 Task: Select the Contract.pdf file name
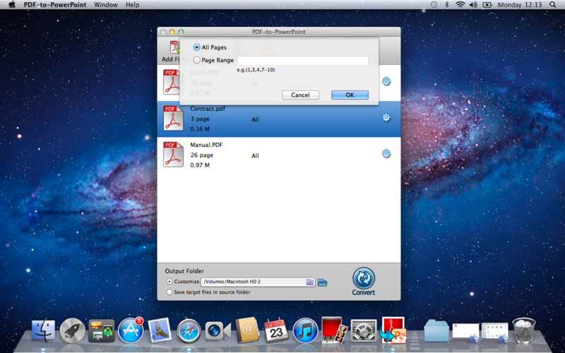click(208, 109)
